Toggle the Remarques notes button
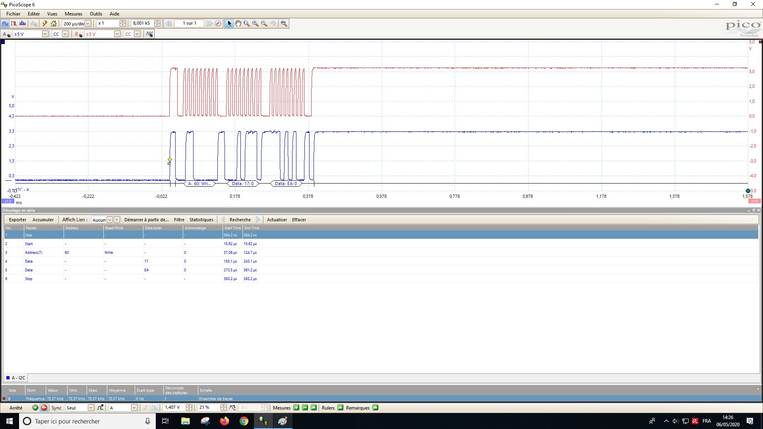The width and height of the screenshot is (763, 429). point(375,408)
